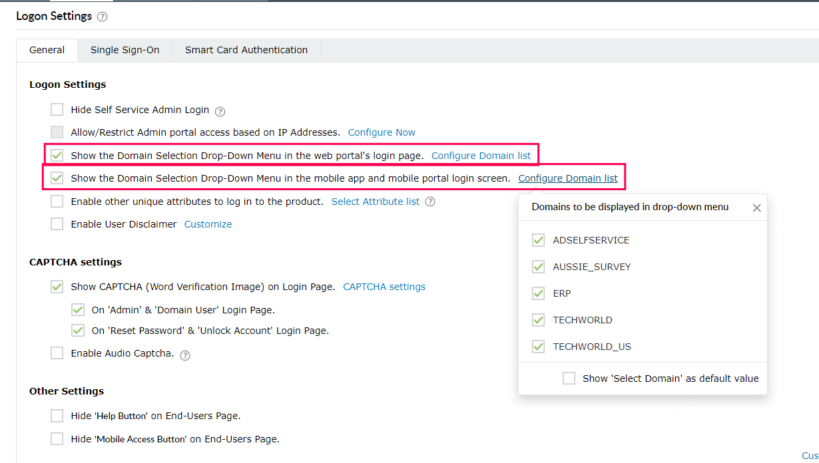Check Hide 'Mobile Access Button' on End-Users Page

pyautogui.click(x=57, y=439)
